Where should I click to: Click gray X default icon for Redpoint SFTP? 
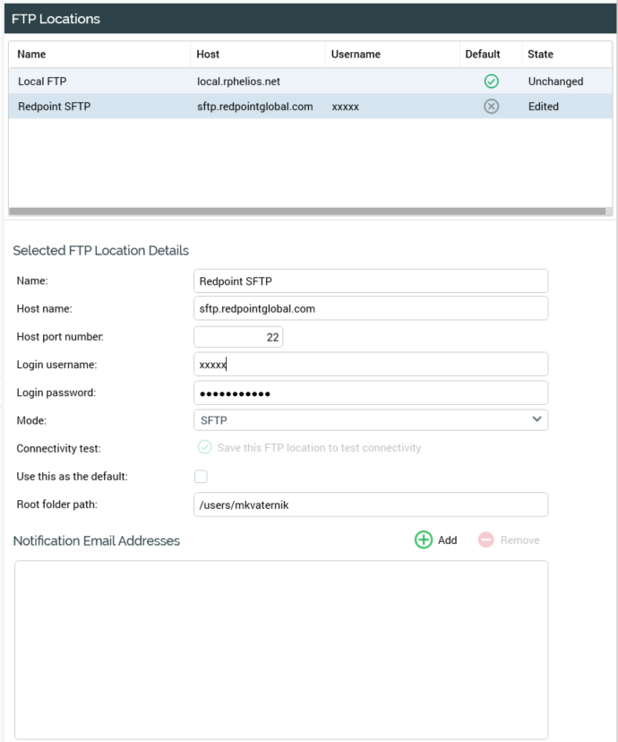click(491, 107)
